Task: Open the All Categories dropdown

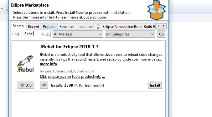Action: [130, 34]
